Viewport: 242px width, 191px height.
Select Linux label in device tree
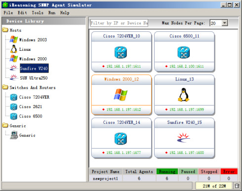coord(25,49)
